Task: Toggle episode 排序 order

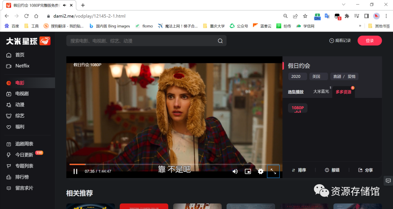Action: (299, 170)
